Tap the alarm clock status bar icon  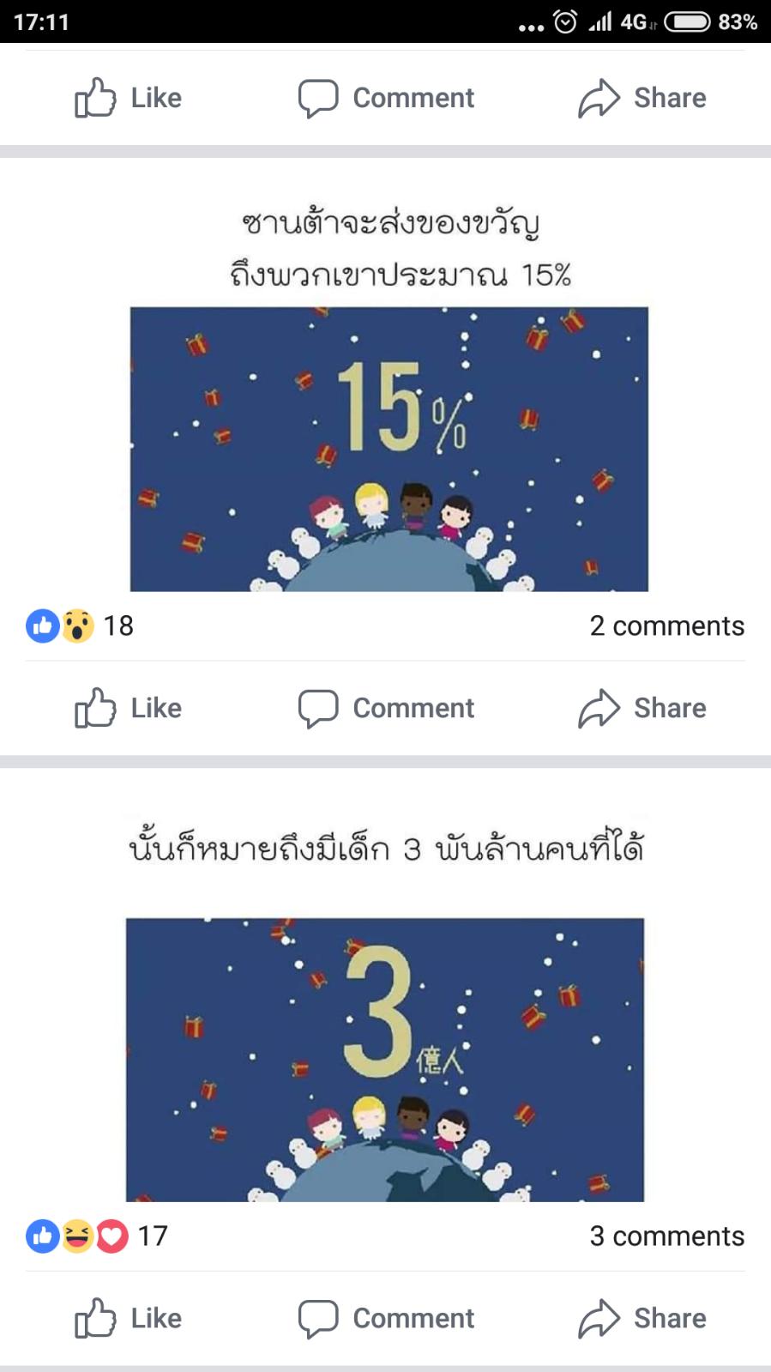click(x=565, y=21)
